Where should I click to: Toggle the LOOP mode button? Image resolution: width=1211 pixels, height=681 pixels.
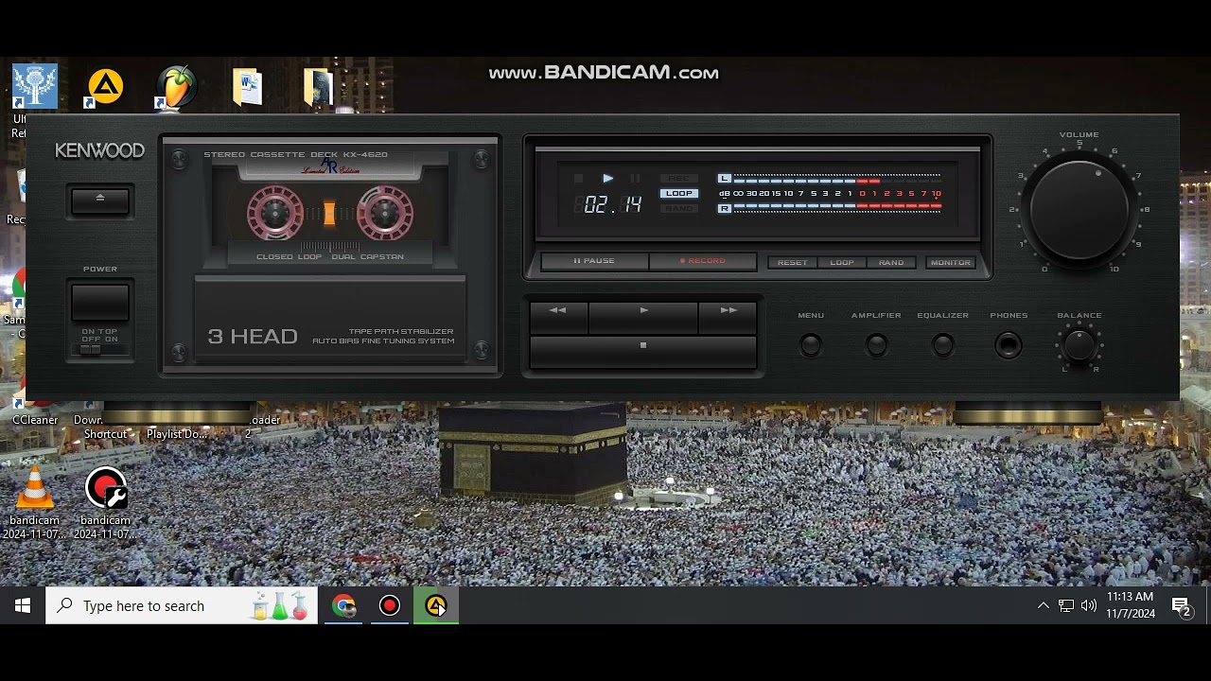pyautogui.click(x=841, y=263)
